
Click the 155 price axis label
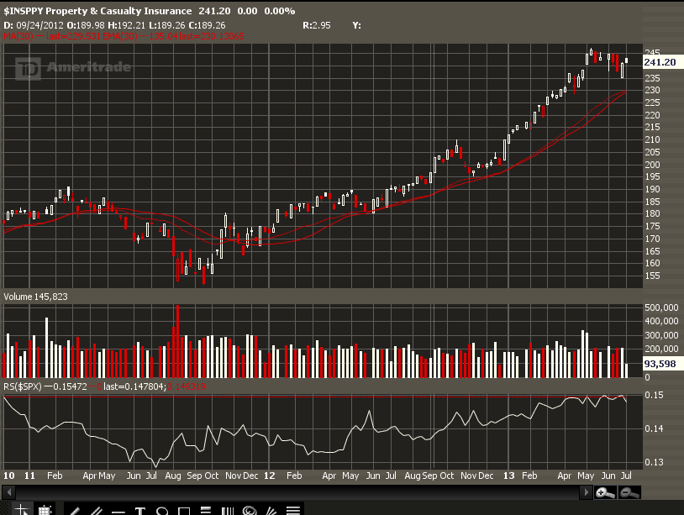click(x=652, y=276)
